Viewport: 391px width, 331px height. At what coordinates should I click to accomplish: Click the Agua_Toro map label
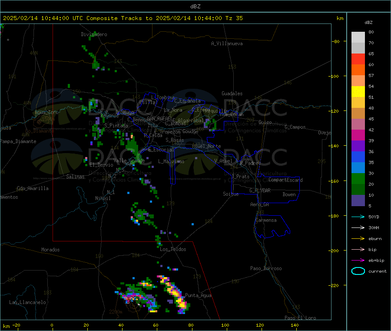point(46,112)
